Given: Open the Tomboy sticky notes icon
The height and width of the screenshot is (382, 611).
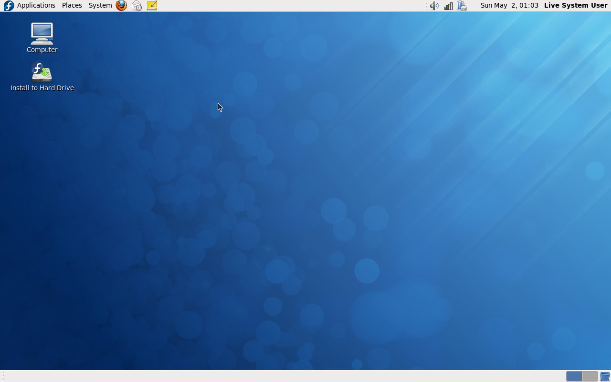Looking at the screenshot, I should click(152, 5).
